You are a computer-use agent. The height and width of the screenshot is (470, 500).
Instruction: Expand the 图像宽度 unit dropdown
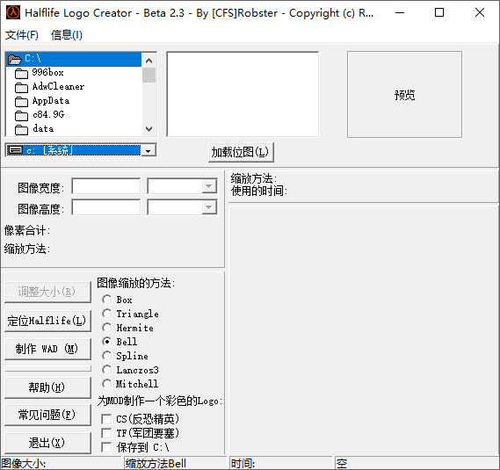click(x=209, y=186)
